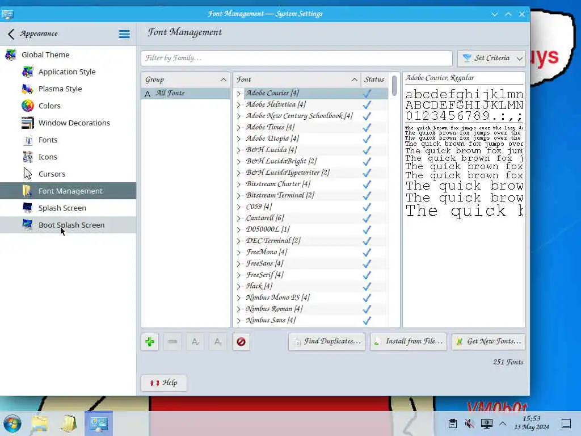581x436 pixels.
Task: Expand the C059 font family
Action: click(x=239, y=207)
